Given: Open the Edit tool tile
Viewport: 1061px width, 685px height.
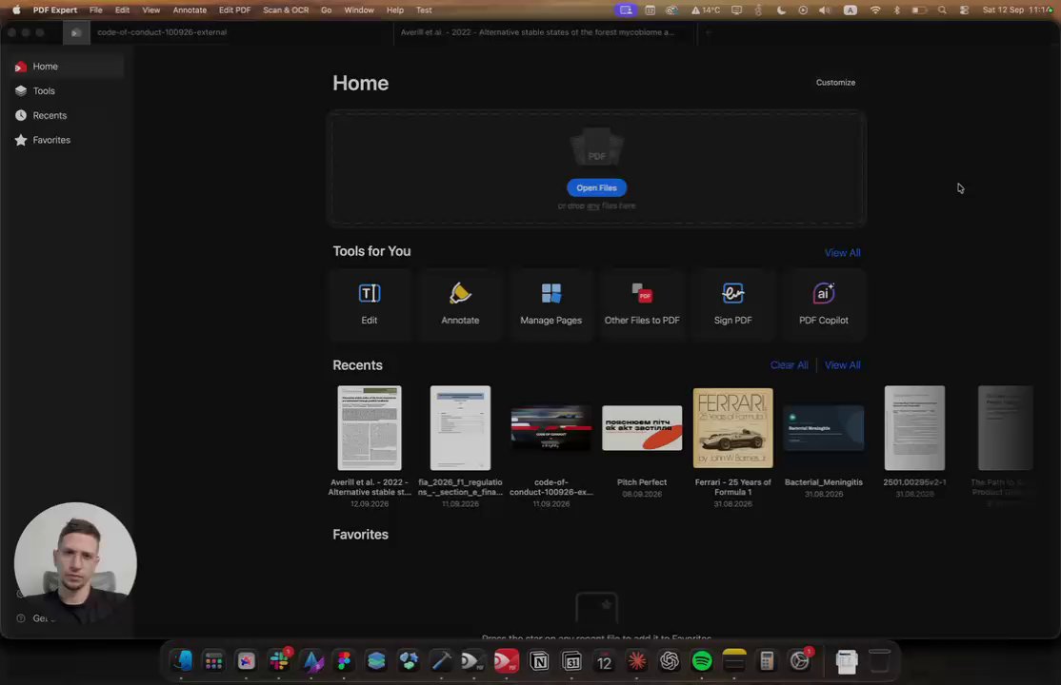Looking at the screenshot, I should coord(370,304).
